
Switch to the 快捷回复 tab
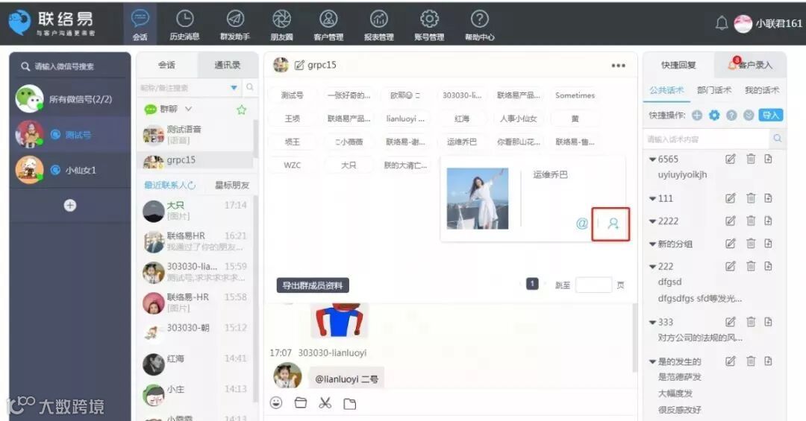[x=678, y=66]
